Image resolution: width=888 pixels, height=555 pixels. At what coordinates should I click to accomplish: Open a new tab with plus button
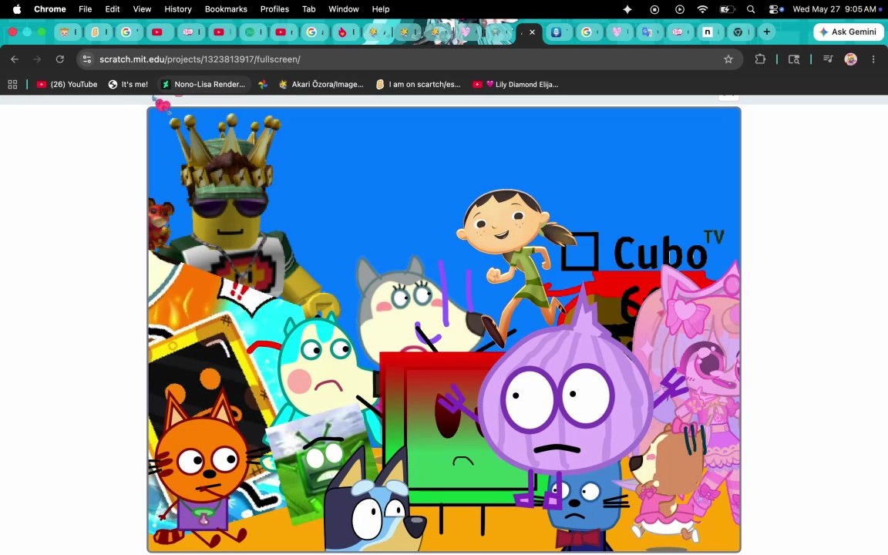[767, 32]
